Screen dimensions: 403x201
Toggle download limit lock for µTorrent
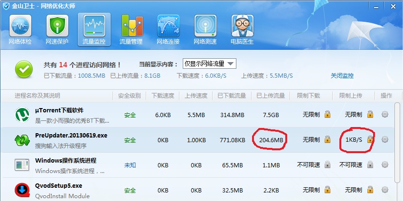328,114
